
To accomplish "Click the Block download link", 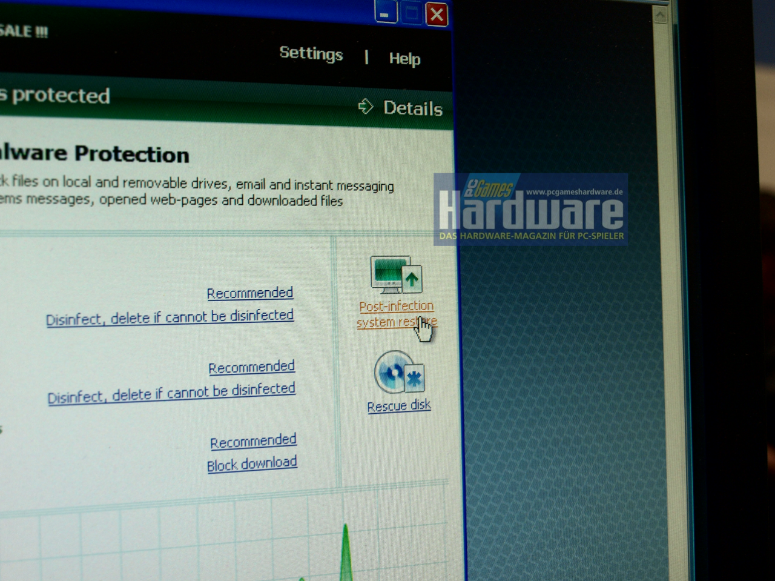I will click(252, 465).
